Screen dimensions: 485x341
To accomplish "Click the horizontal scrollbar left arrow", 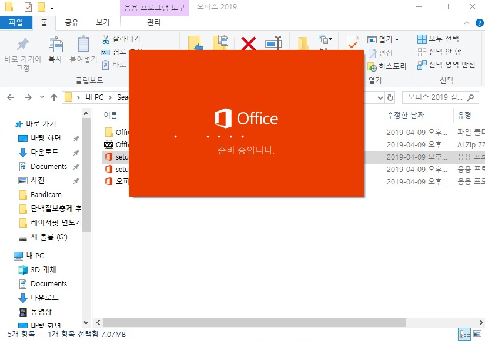I will tap(98, 322).
